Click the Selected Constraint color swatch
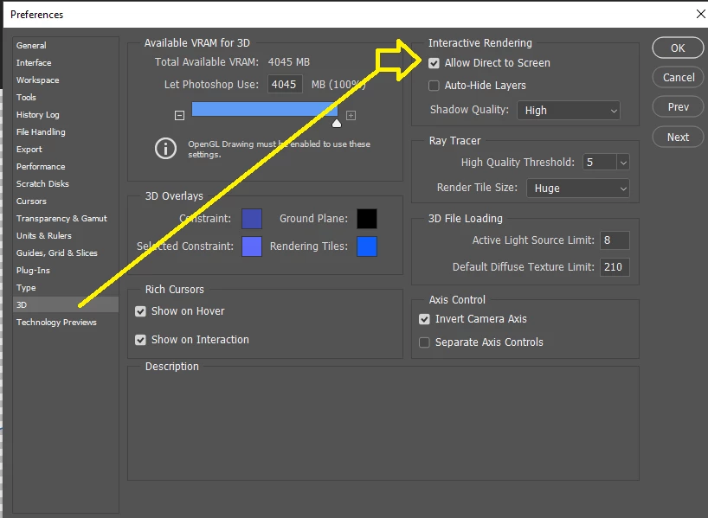708x518 pixels. pos(252,246)
